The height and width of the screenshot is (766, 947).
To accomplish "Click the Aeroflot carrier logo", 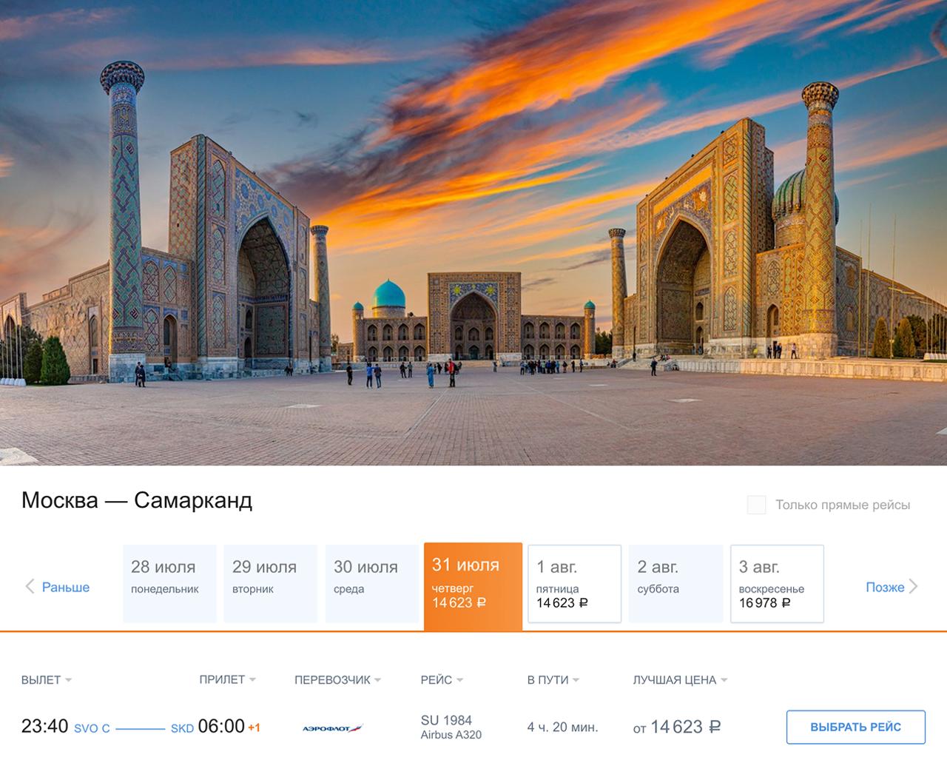I will click(x=333, y=728).
